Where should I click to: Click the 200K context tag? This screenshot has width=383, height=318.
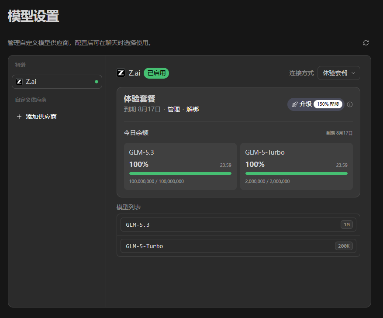(x=344, y=246)
